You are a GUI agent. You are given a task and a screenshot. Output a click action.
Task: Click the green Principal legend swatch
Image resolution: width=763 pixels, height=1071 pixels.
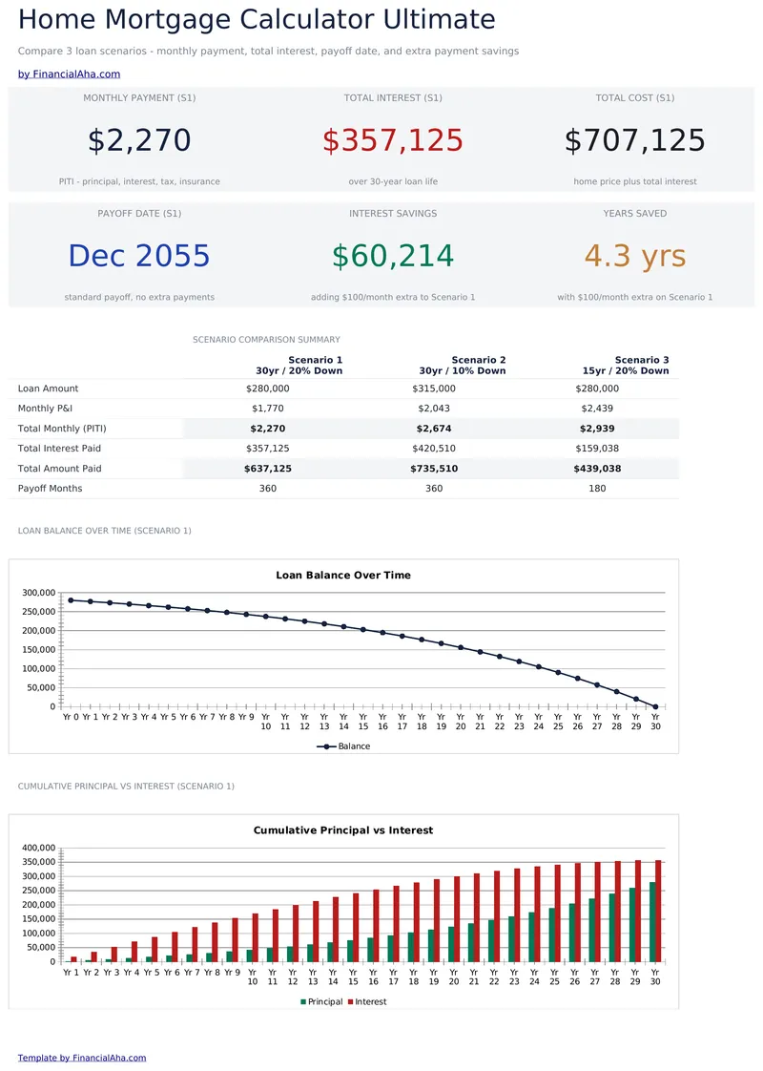(x=303, y=1002)
